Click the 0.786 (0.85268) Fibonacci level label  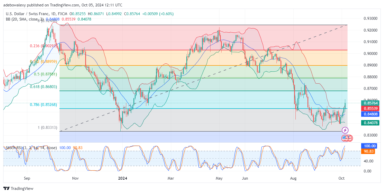(x=43, y=105)
